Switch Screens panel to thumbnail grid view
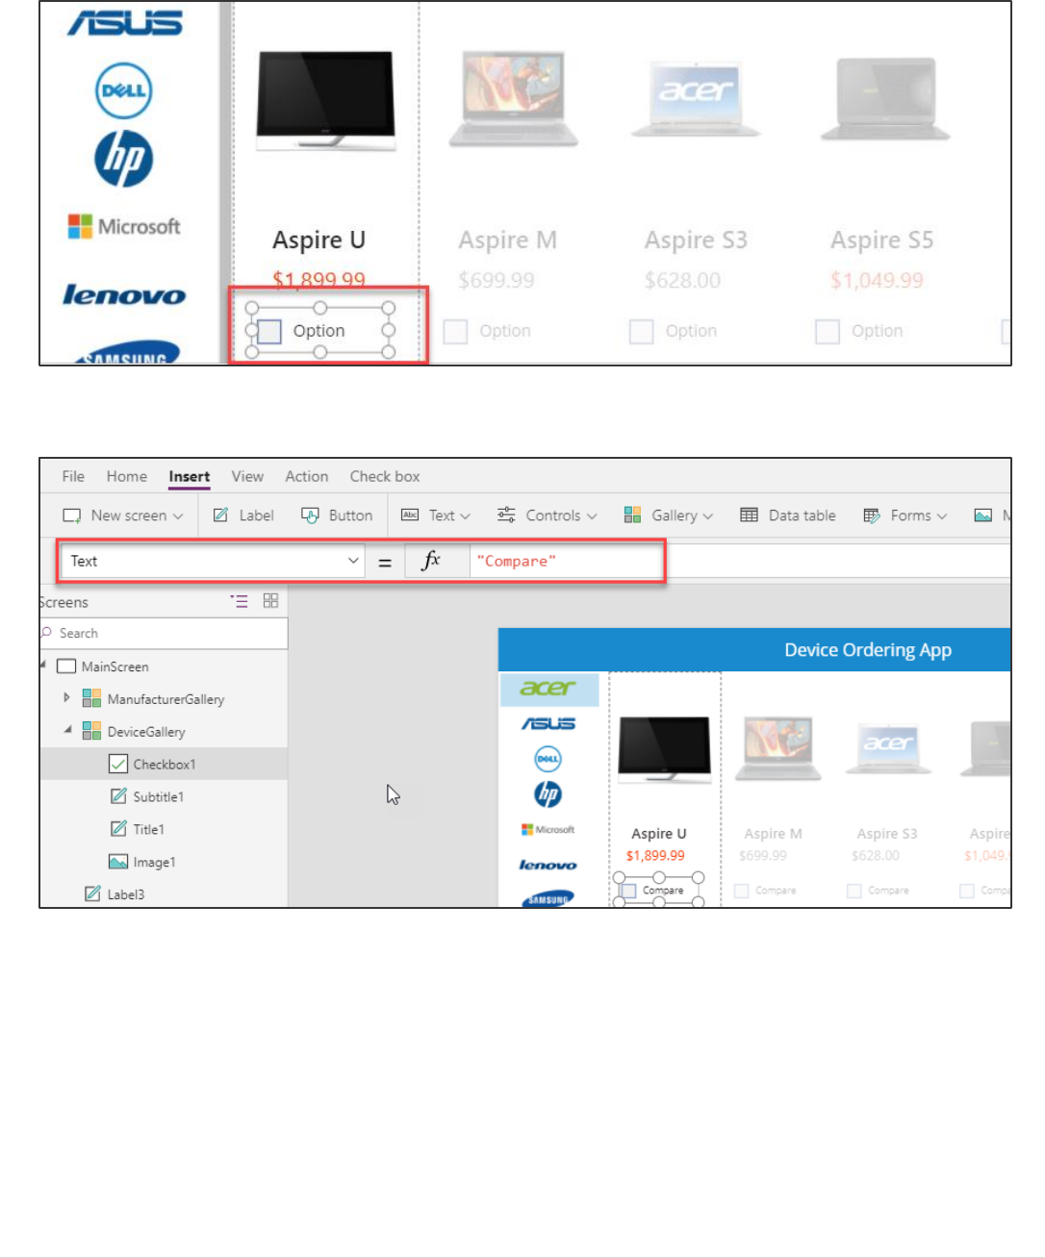The width and height of the screenshot is (1045, 1258). [270, 600]
